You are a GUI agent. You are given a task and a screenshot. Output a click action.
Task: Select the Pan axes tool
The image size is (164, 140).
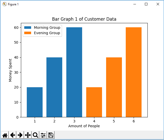point(28,135)
